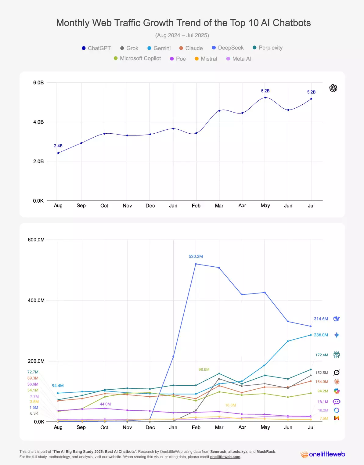The image size is (364, 465).
Task: Click the ChatGPT May peak data point
Action: (265, 97)
